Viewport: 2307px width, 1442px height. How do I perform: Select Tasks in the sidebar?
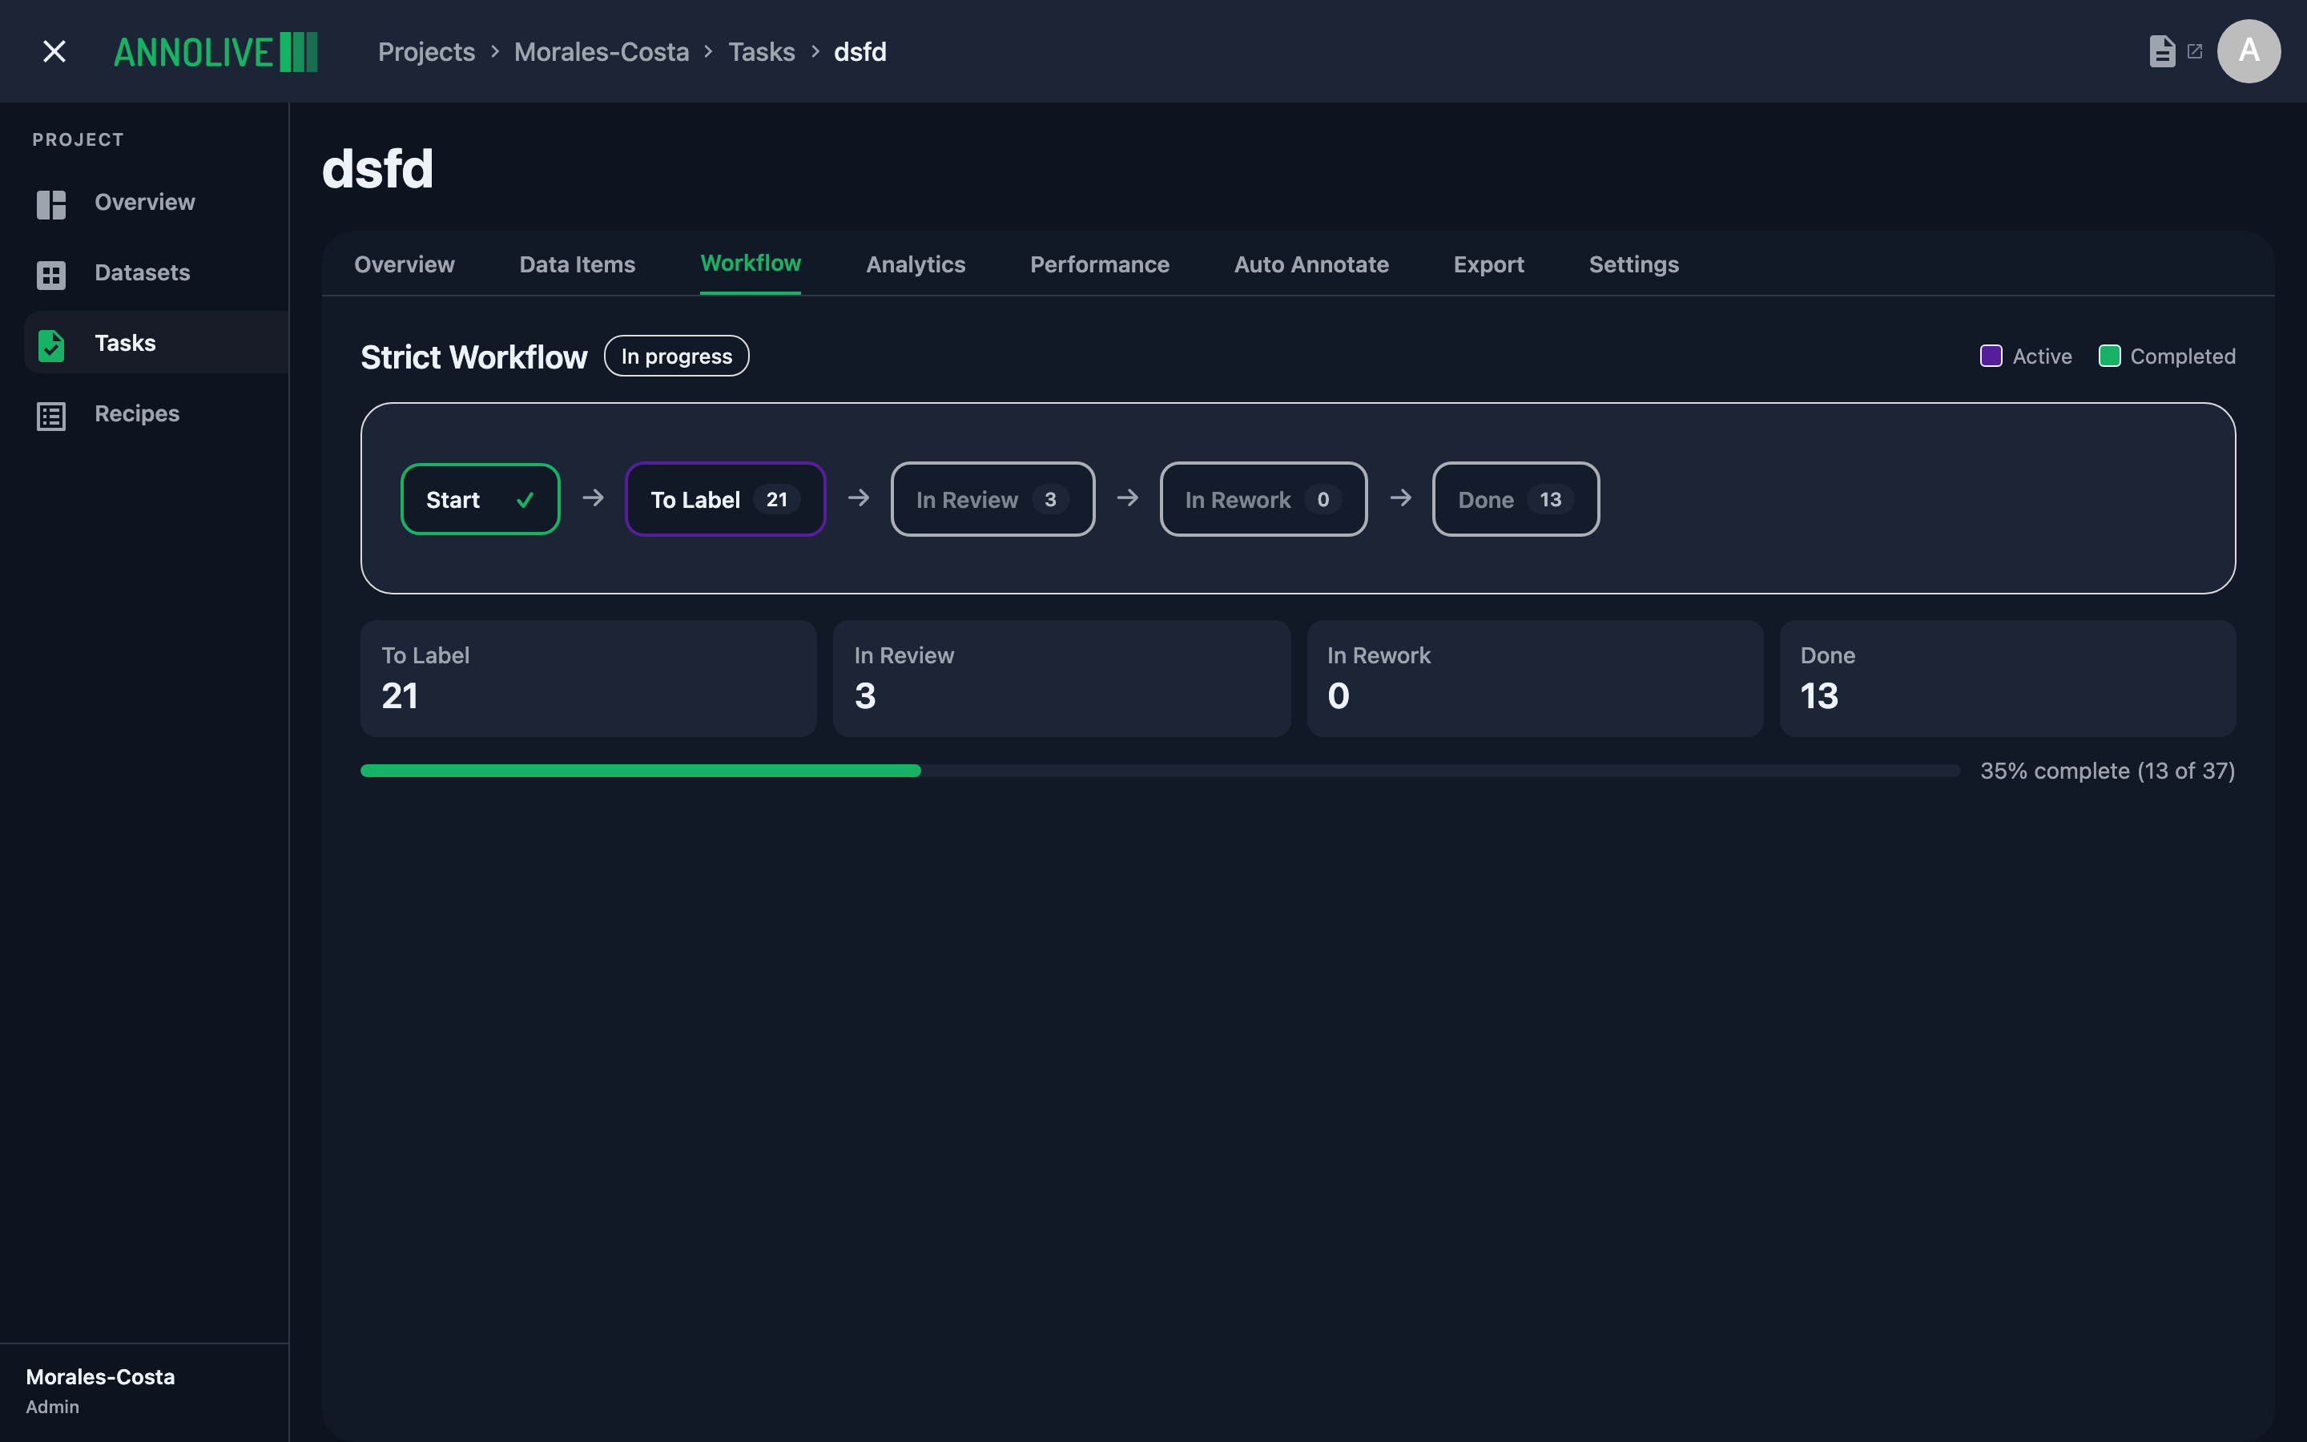pos(157,344)
